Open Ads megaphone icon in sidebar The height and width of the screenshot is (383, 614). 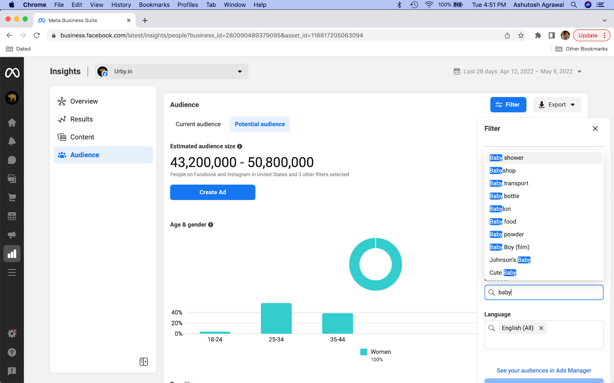[x=12, y=235]
